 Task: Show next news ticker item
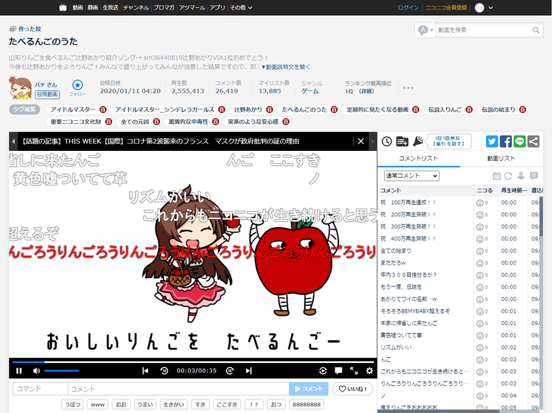tap(373, 141)
